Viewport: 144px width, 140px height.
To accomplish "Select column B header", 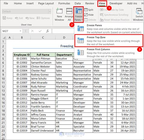I will pos(22,38).
